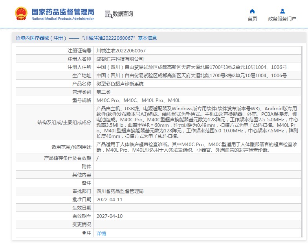Click the 结构及组成/主要组成成分 label
This screenshot has width=308, height=245.
pyautogui.click(x=64, y=122)
